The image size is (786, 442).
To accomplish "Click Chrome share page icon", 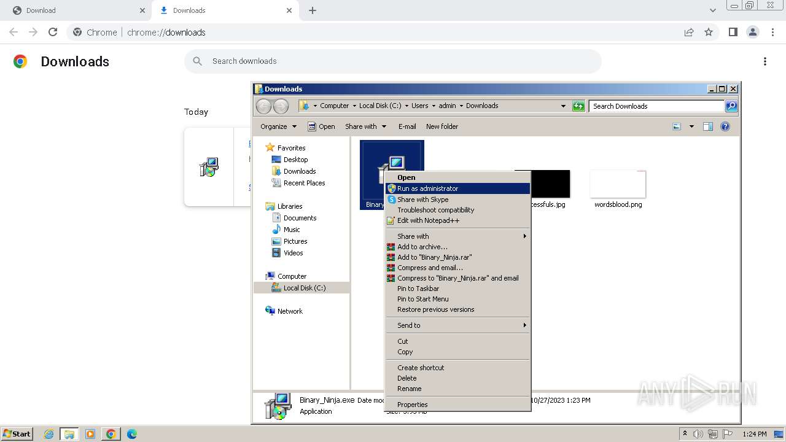I will tap(689, 32).
